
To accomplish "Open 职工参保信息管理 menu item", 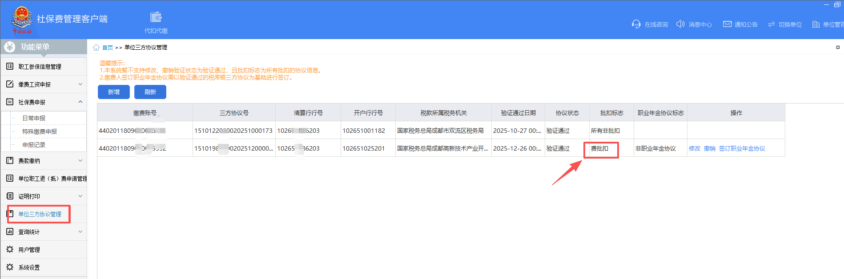I will [x=40, y=67].
